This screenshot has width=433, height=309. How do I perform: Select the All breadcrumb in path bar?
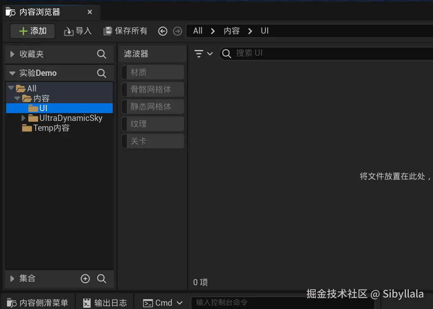[x=198, y=31]
